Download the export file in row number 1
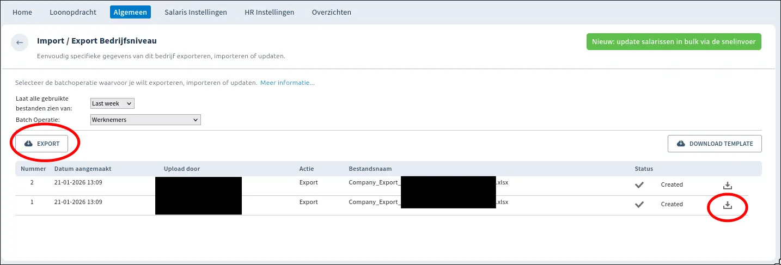The width and height of the screenshot is (781, 265). pos(727,205)
